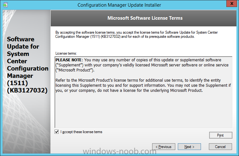Cancel the update installation
Viewport: 239px width, 156px height.
tap(220, 147)
